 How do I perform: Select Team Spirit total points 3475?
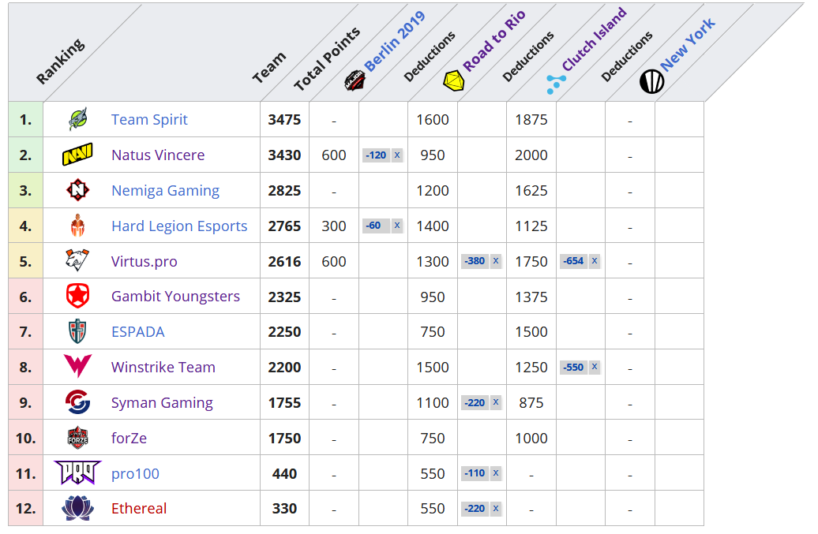284,120
